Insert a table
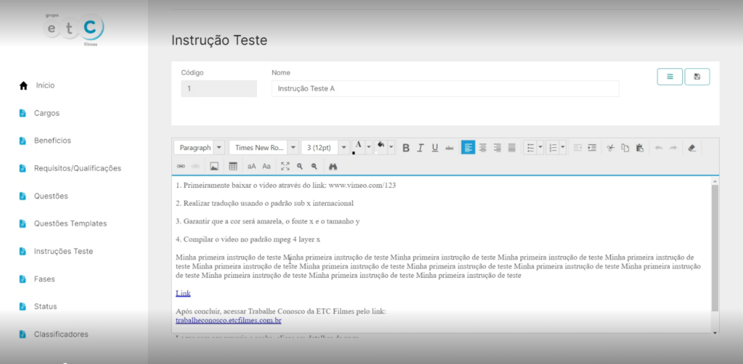This screenshot has height=364, width=743. [233, 166]
